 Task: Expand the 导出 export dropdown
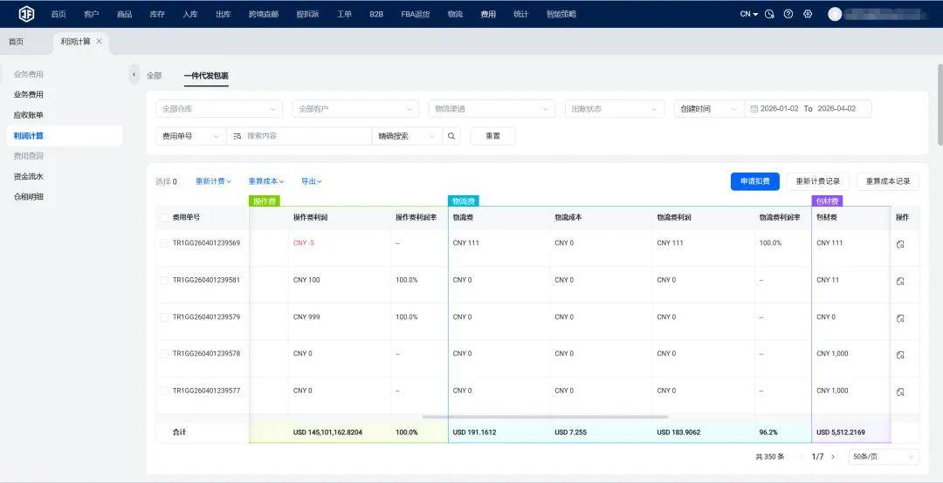(312, 181)
